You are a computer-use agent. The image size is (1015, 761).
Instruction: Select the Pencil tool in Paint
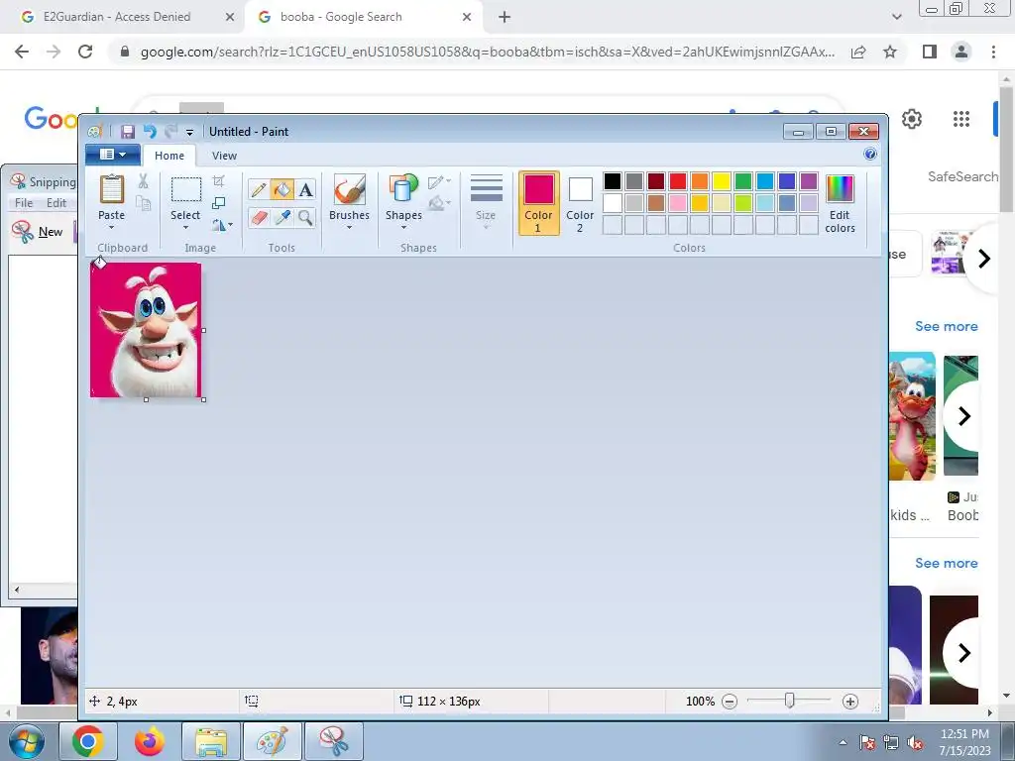259,189
